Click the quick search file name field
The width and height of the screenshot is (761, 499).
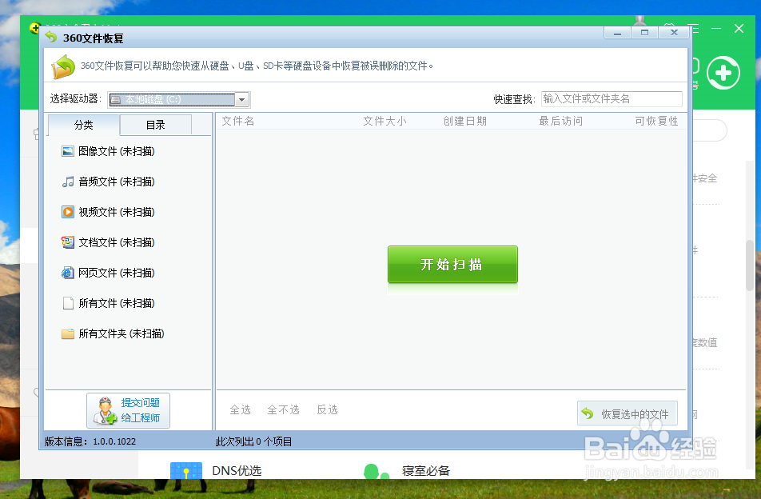click(612, 99)
